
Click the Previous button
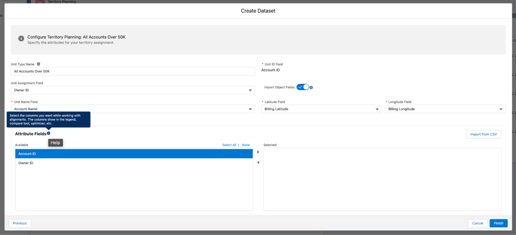(20, 223)
